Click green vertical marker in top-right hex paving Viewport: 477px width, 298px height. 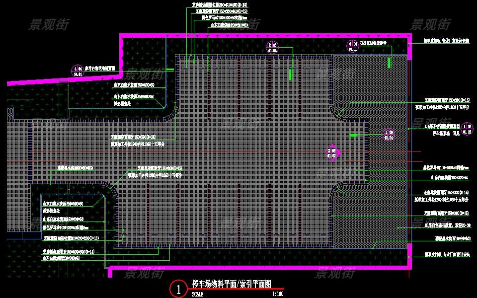coord(389,63)
